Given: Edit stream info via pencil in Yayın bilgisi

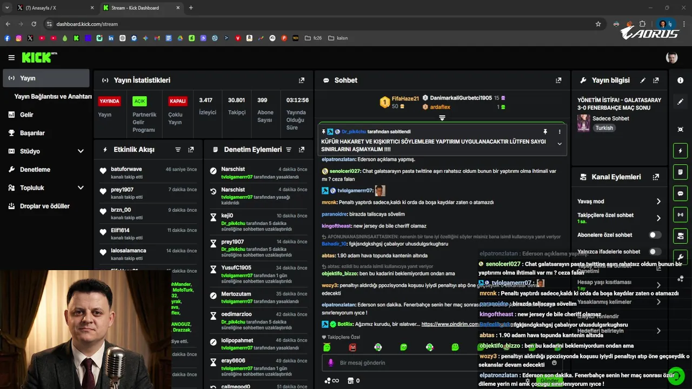Looking at the screenshot, I should coord(643,80).
